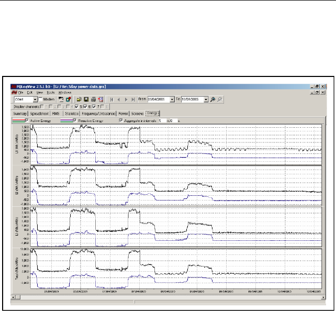Switch to the Statistics tab
336x311 pixels.
pos(71,113)
